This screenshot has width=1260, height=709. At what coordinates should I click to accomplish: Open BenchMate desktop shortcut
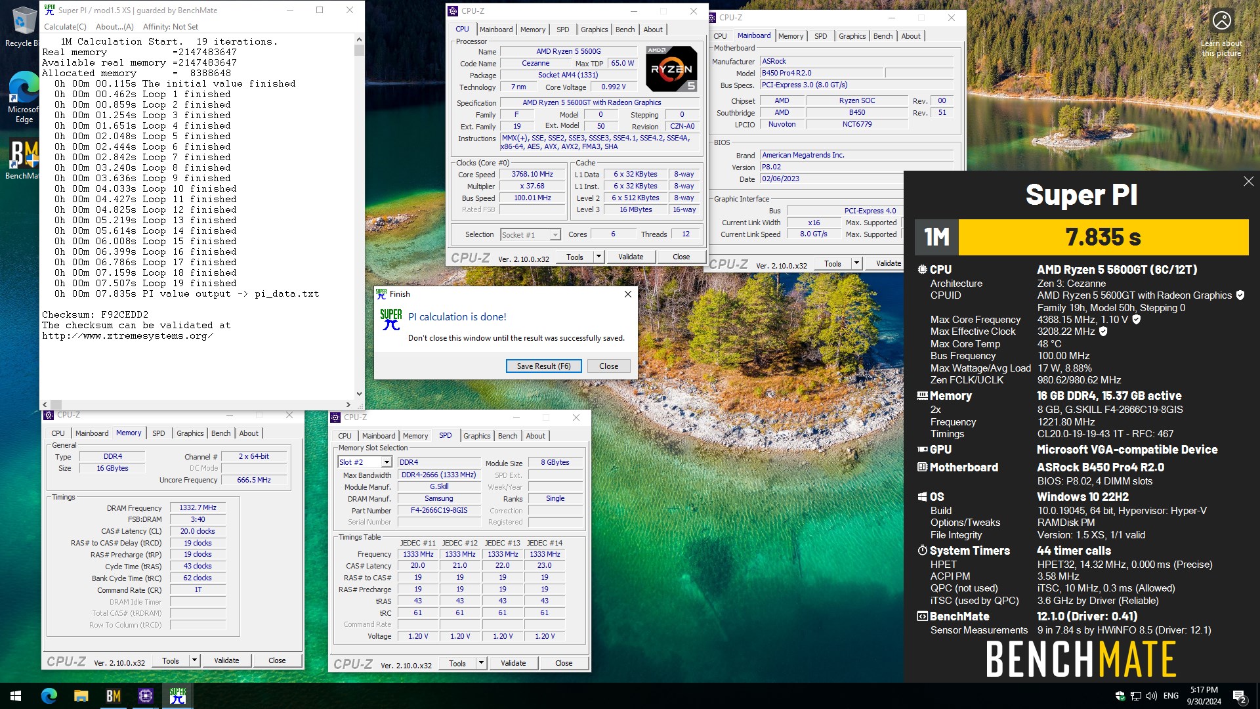[x=23, y=159]
